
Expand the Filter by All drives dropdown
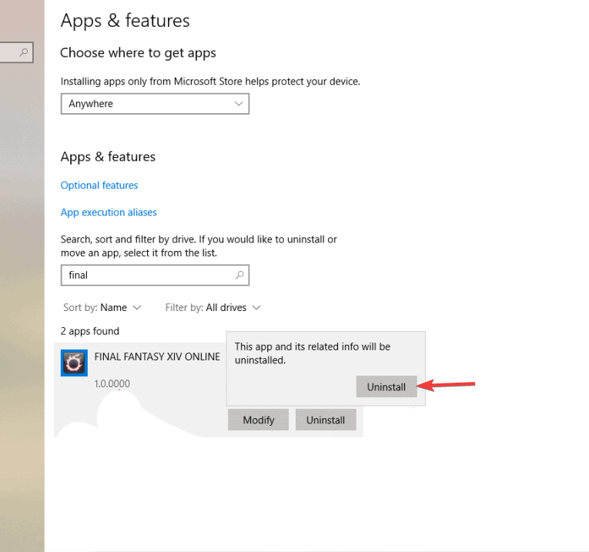pyautogui.click(x=213, y=307)
